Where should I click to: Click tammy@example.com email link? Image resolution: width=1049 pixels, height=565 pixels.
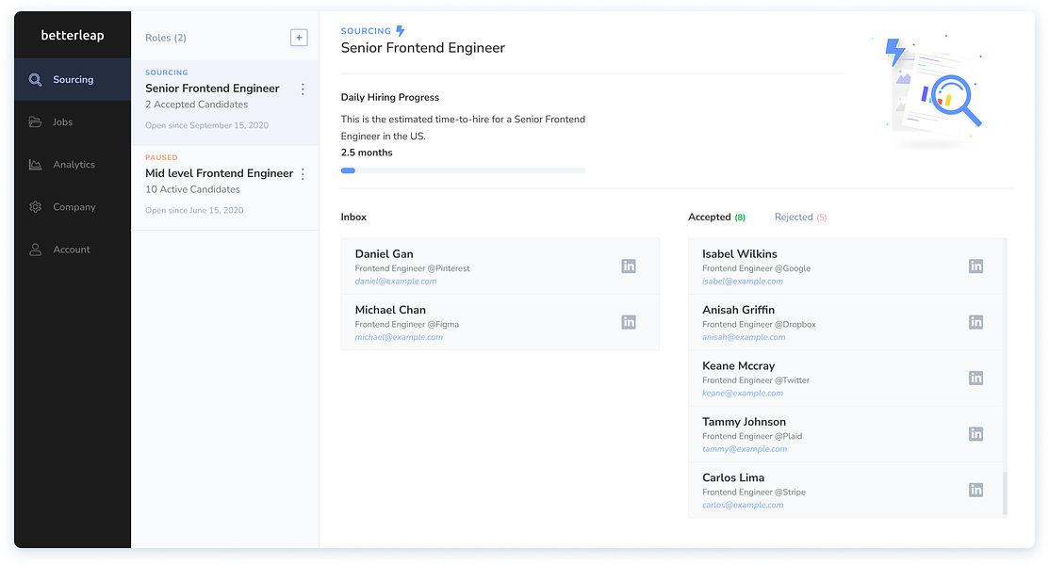tap(745, 449)
